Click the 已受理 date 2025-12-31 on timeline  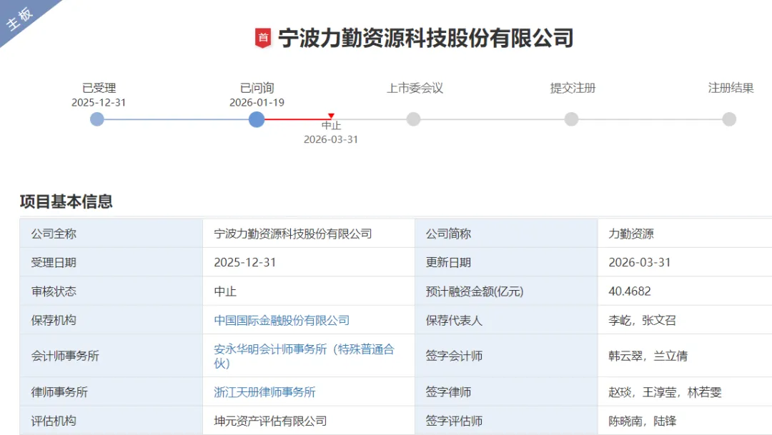coord(99,102)
